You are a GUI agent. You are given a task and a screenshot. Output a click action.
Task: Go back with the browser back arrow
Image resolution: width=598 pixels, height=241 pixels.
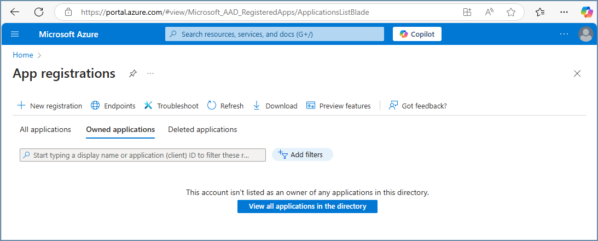tap(14, 12)
